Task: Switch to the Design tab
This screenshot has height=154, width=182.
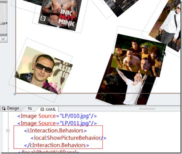Action: [11, 108]
